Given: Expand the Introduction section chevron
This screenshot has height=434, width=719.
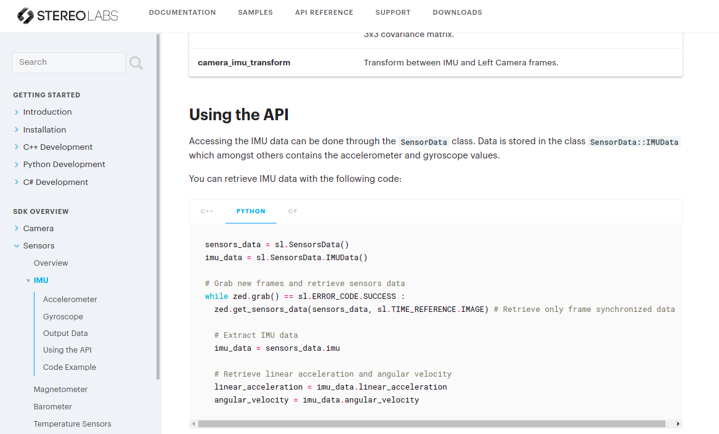Looking at the screenshot, I should point(16,112).
